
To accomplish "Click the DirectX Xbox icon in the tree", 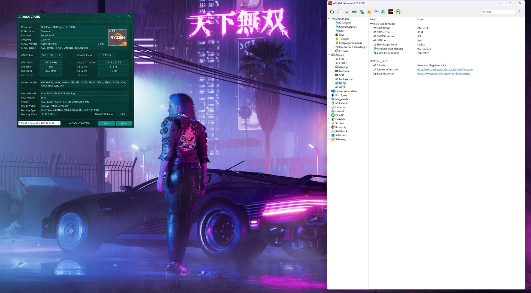I will point(333,115).
